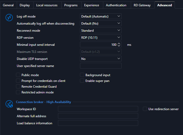Expand Automatically log off when disconnecting dropdown

pyautogui.click(x=101, y=23)
